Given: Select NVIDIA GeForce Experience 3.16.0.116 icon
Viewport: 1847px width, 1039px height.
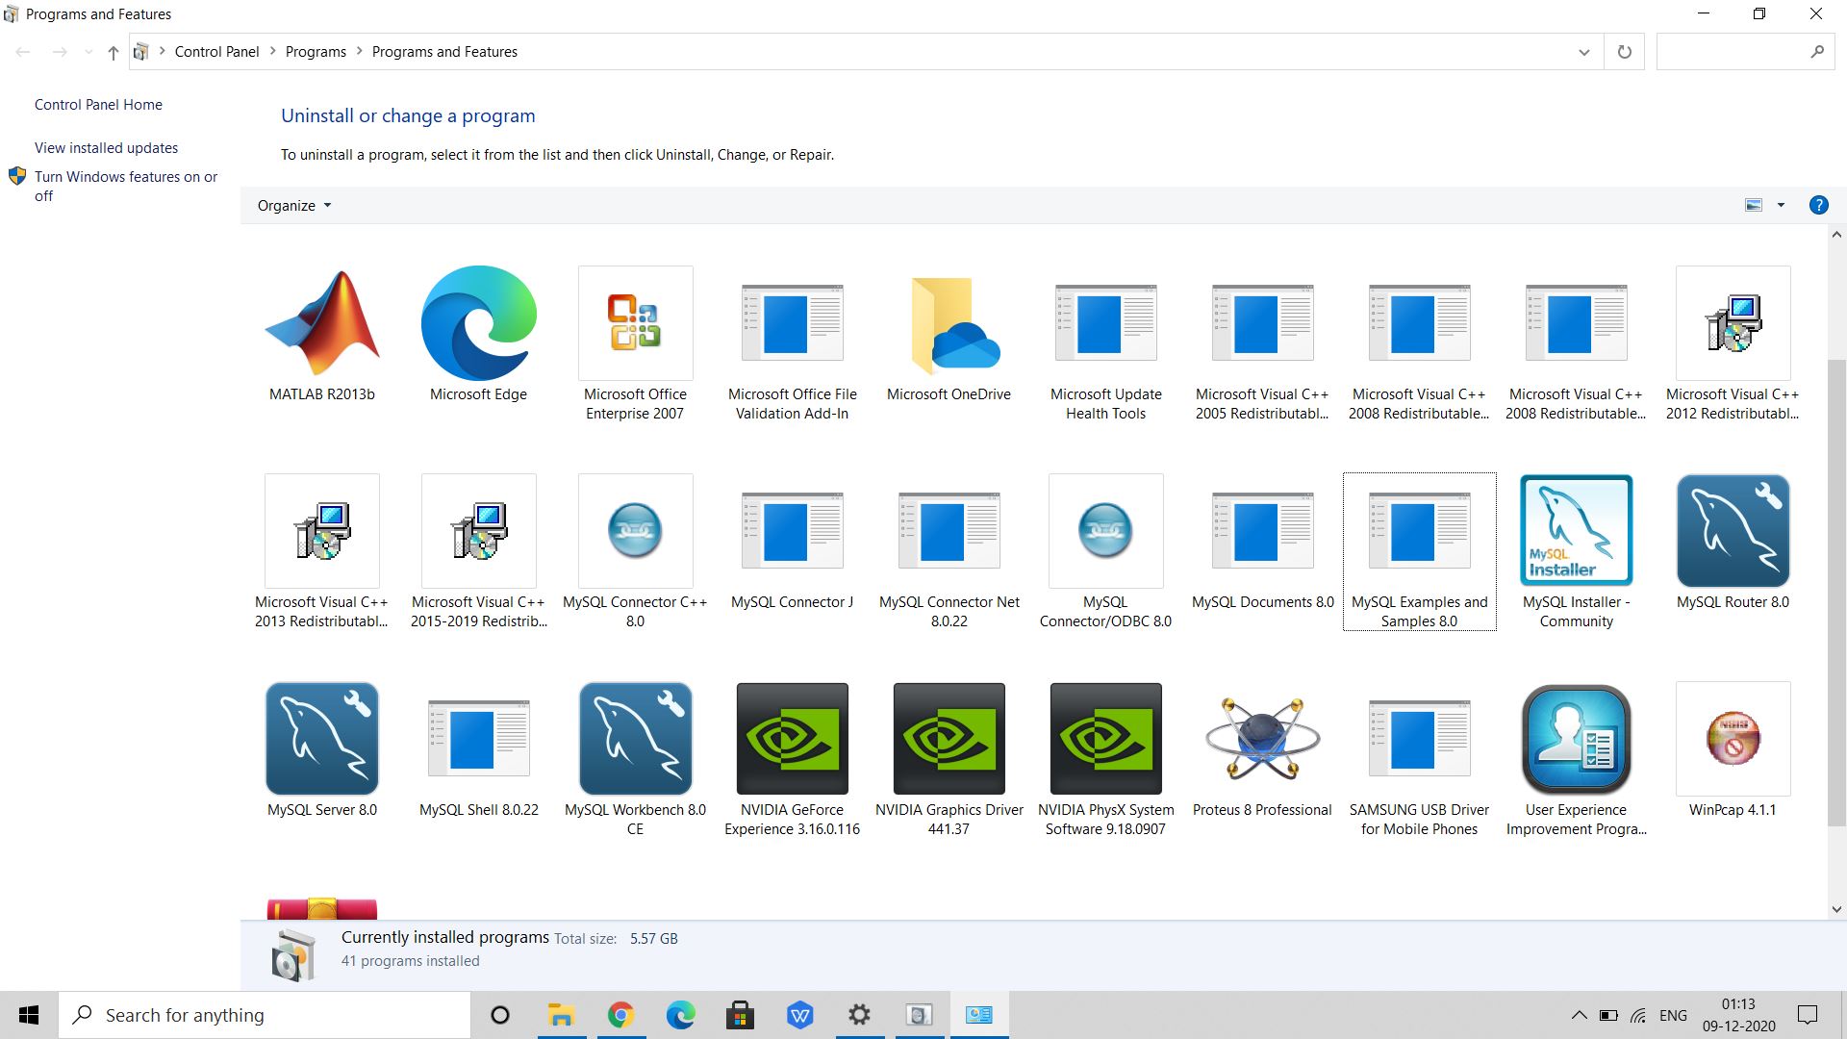Looking at the screenshot, I should pyautogui.click(x=792, y=739).
